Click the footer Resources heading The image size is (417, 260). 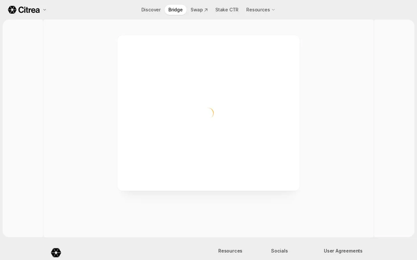pyautogui.click(x=230, y=251)
